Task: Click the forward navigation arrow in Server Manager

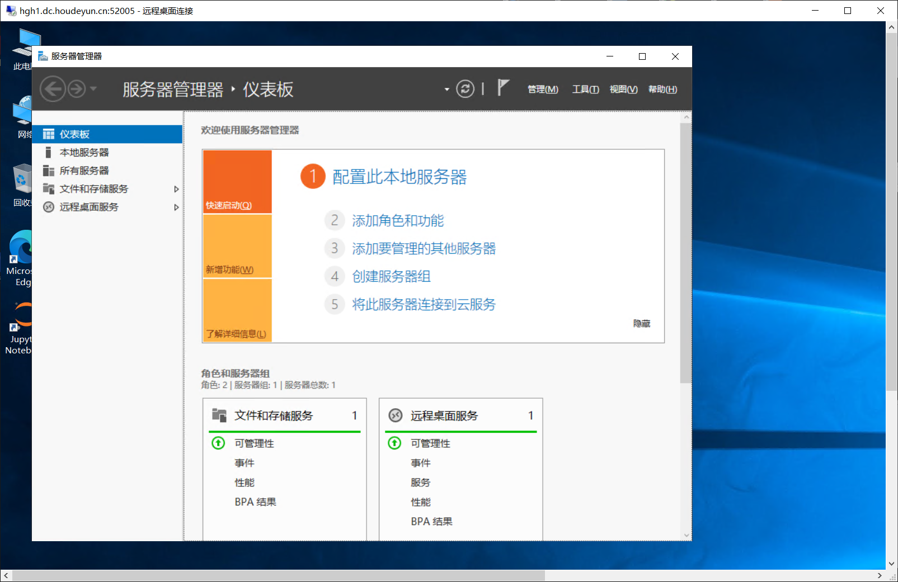Action: pyautogui.click(x=77, y=89)
